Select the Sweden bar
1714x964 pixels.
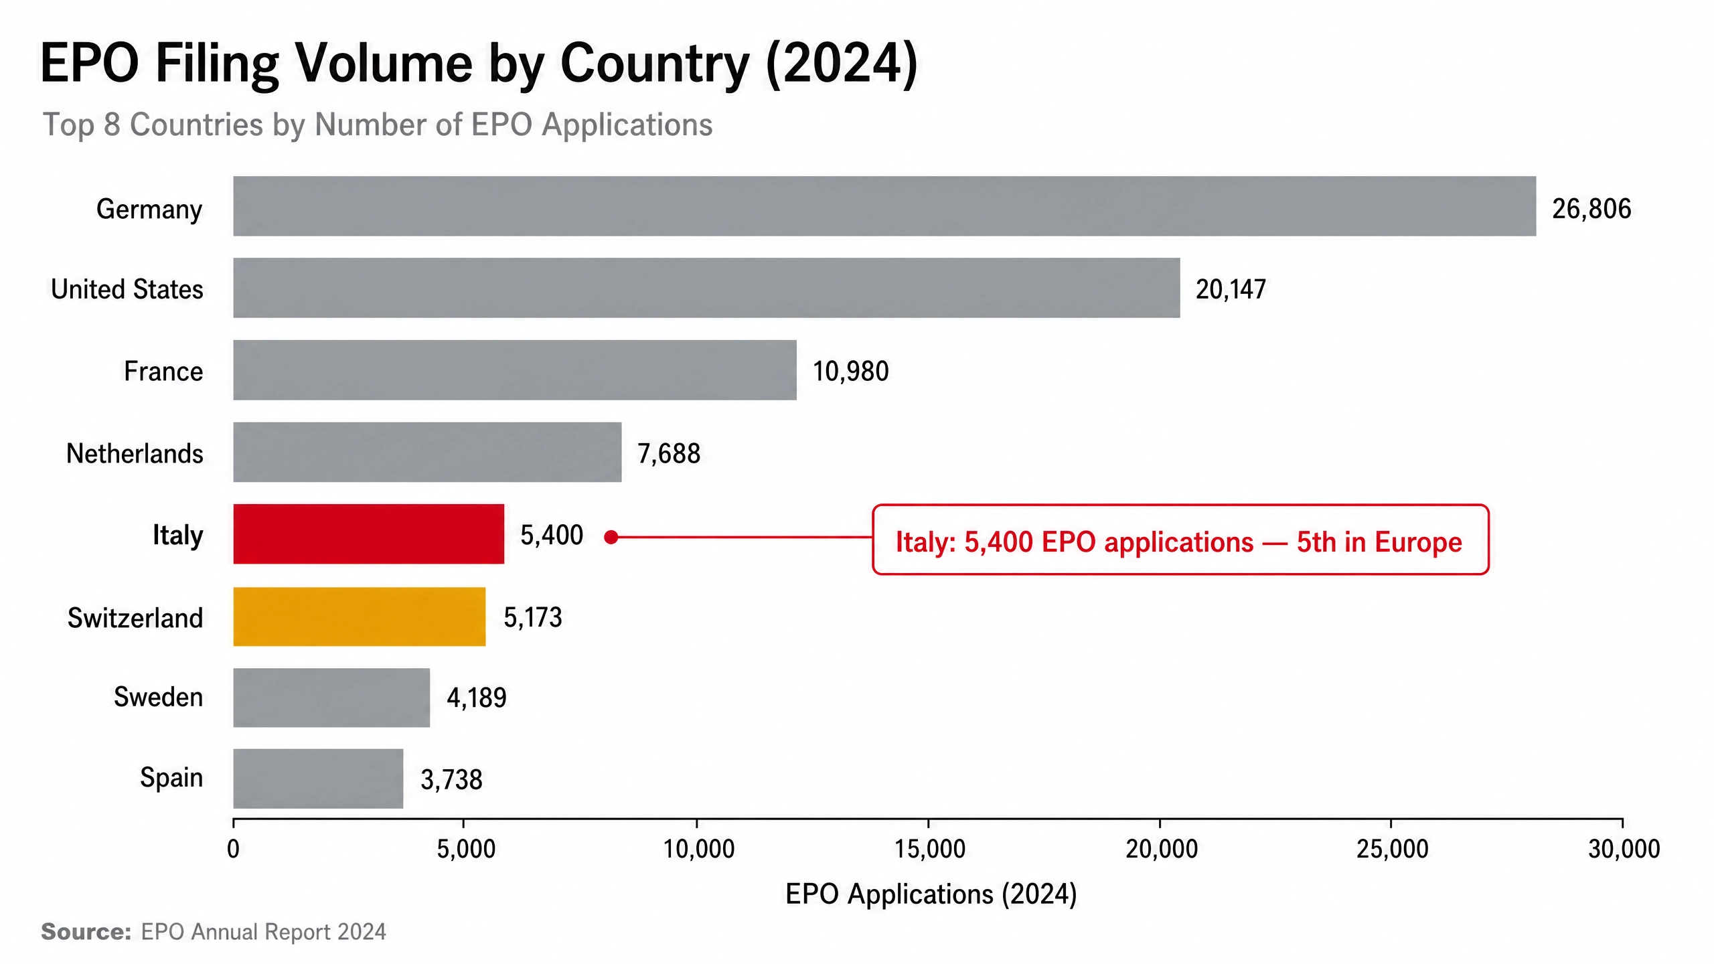click(x=331, y=698)
